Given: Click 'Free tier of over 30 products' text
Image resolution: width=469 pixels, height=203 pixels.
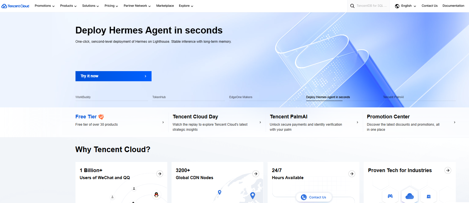Looking at the screenshot, I should (x=97, y=125).
